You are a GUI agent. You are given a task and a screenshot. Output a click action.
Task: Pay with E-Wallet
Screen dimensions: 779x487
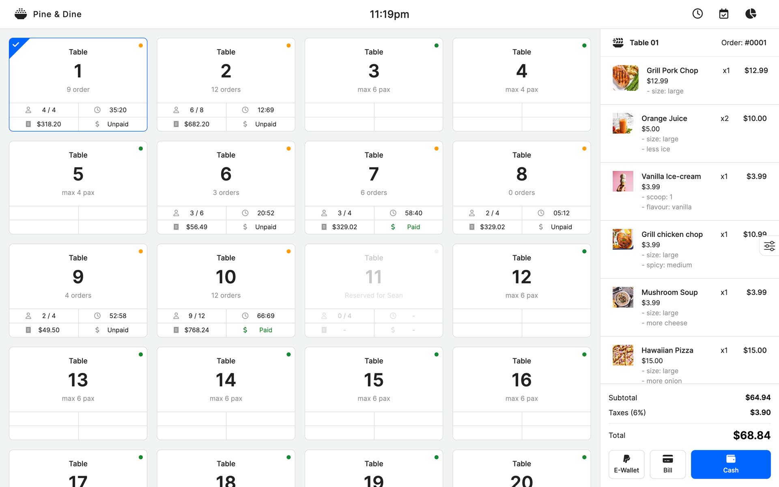click(x=626, y=464)
